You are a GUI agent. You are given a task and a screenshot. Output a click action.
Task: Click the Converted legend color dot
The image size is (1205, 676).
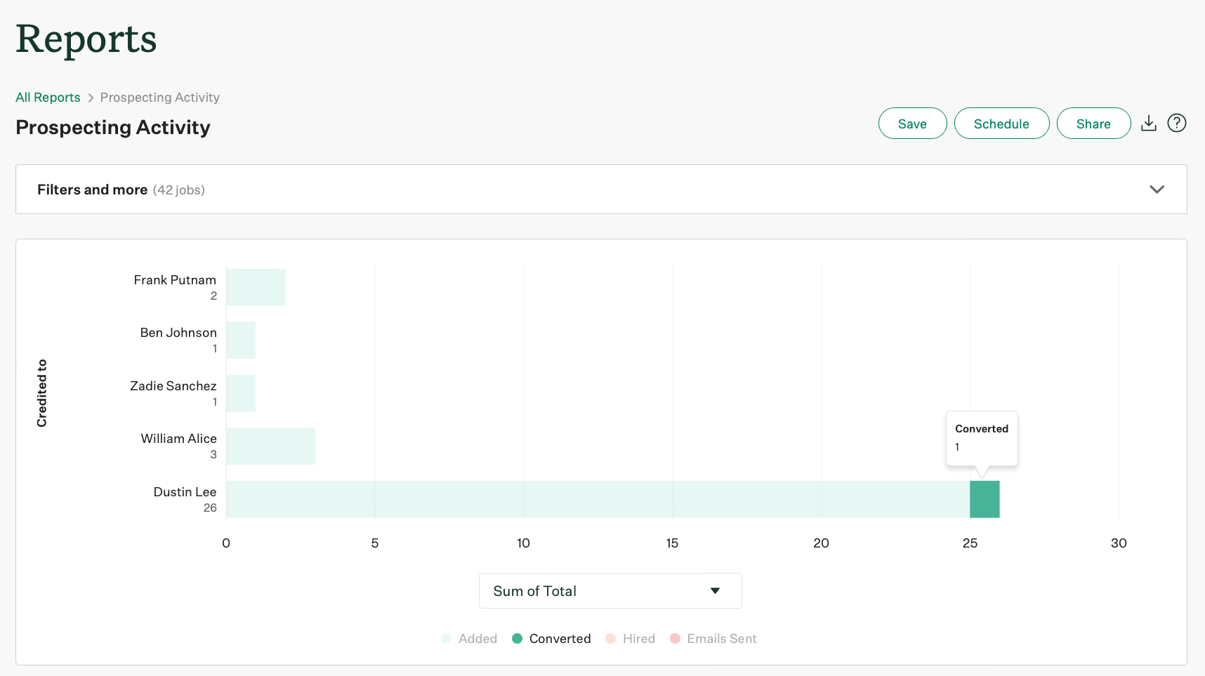(x=518, y=638)
